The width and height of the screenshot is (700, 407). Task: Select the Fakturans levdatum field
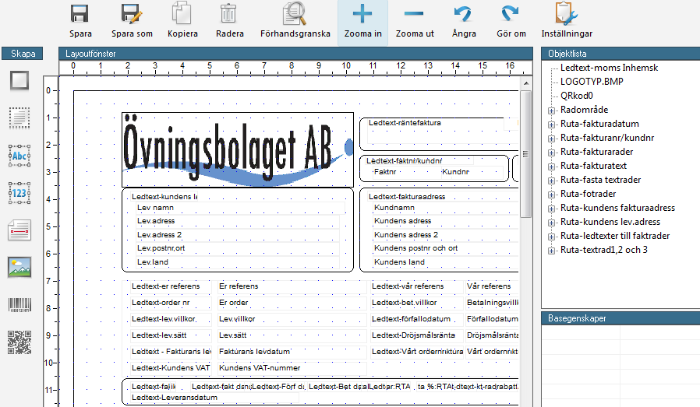292,352
